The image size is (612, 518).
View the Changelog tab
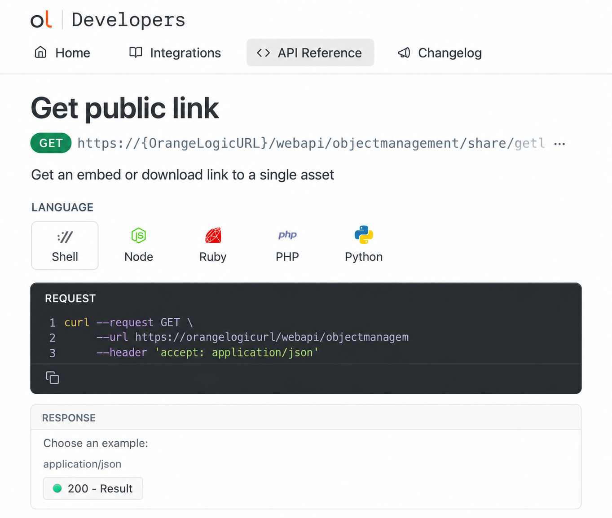pos(440,53)
